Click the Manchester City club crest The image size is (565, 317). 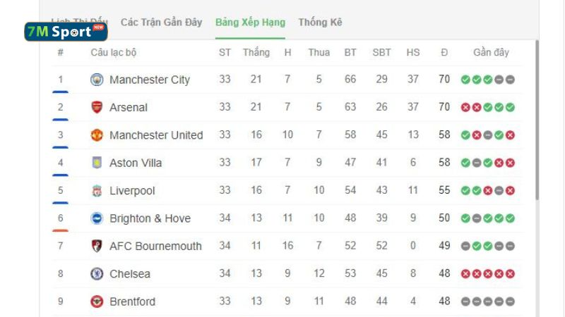click(97, 80)
